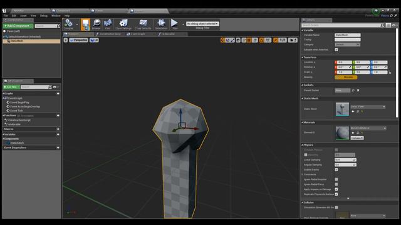Select the StaticMesh component in Components tree
Screen dimensions: 401x225
coord(31,41)
